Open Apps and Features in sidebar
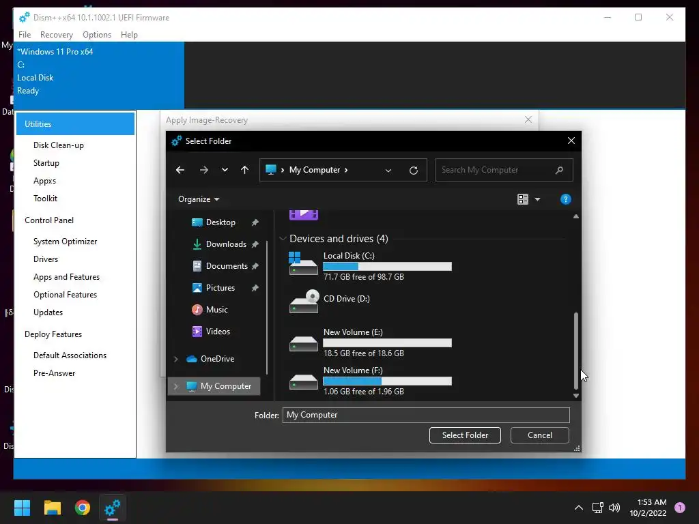Viewport: 699px width, 524px height. pyautogui.click(x=66, y=277)
